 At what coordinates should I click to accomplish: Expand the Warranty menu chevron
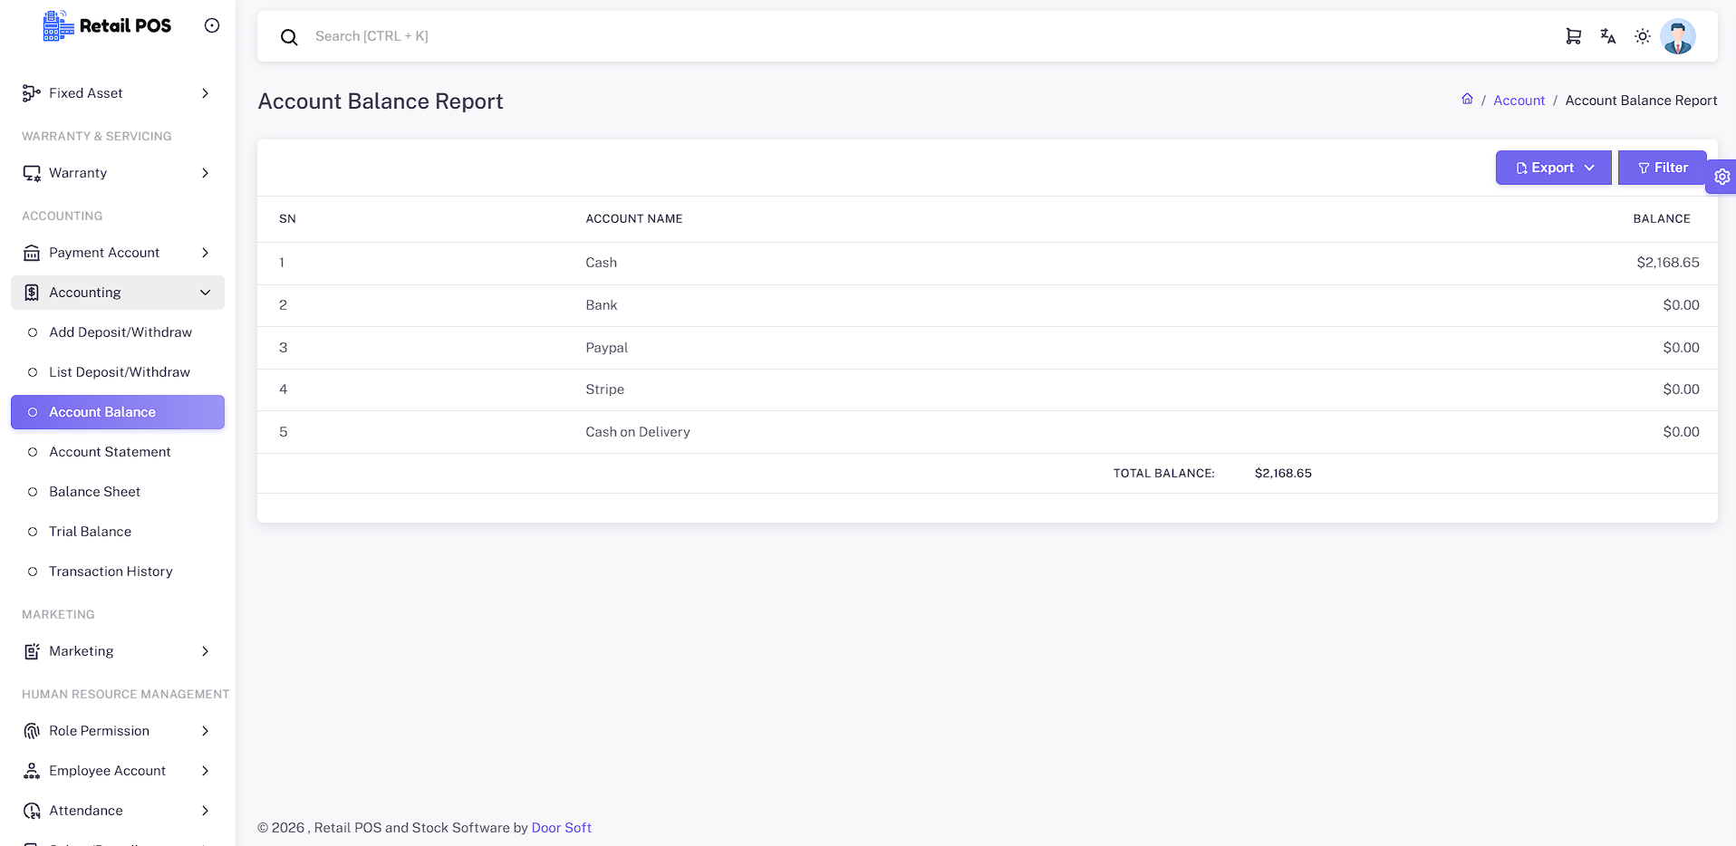click(206, 173)
